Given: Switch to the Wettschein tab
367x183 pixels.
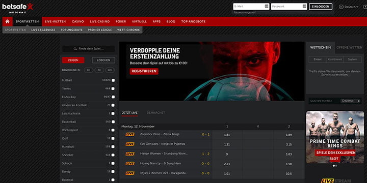Looking at the screenshot, I should pyautogui.click(x=321, y=47).
